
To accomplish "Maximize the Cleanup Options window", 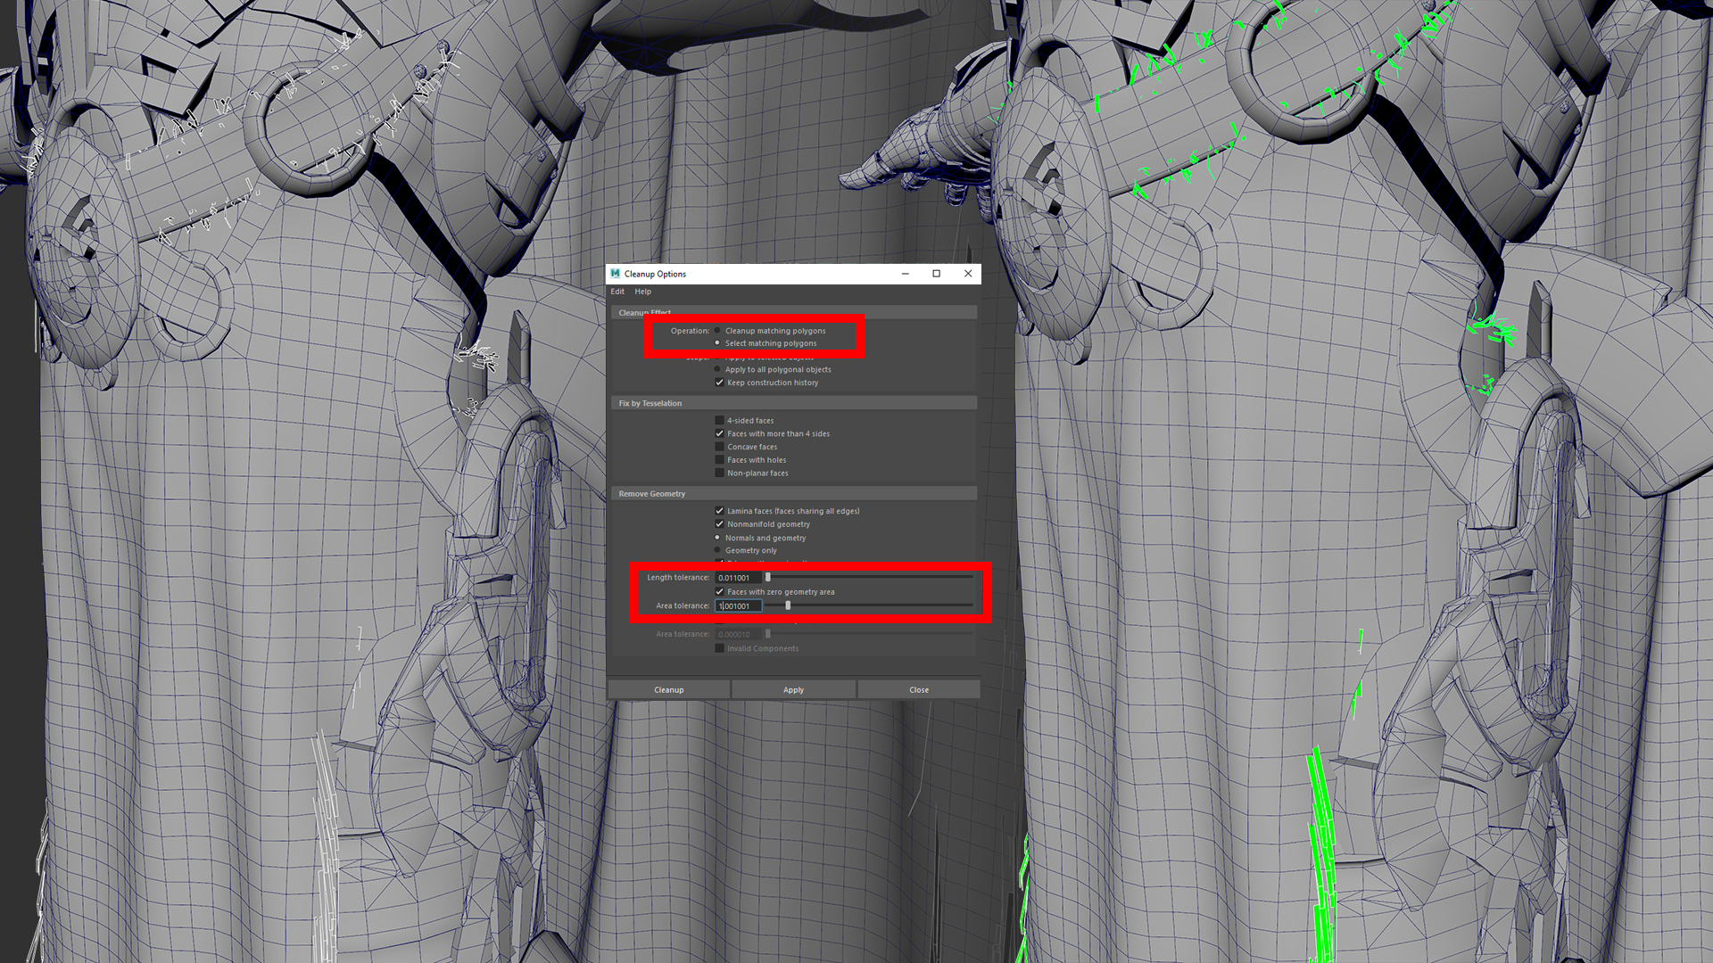I will coord(936,274).
